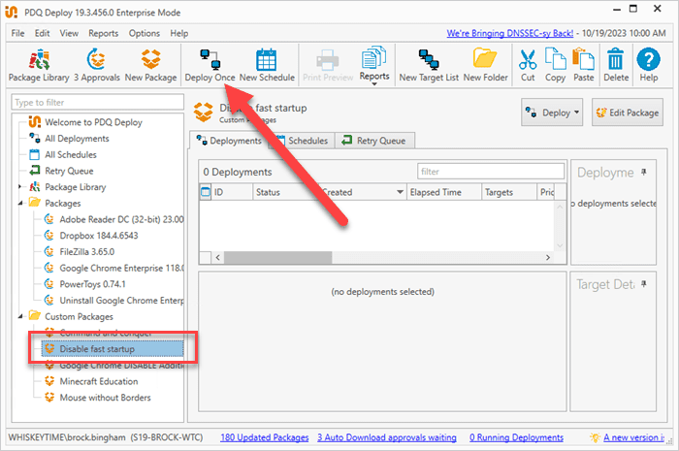Click the A new version link
Image resolution: width=679 pixels, height=451 pixels.
tap(634, 437)
